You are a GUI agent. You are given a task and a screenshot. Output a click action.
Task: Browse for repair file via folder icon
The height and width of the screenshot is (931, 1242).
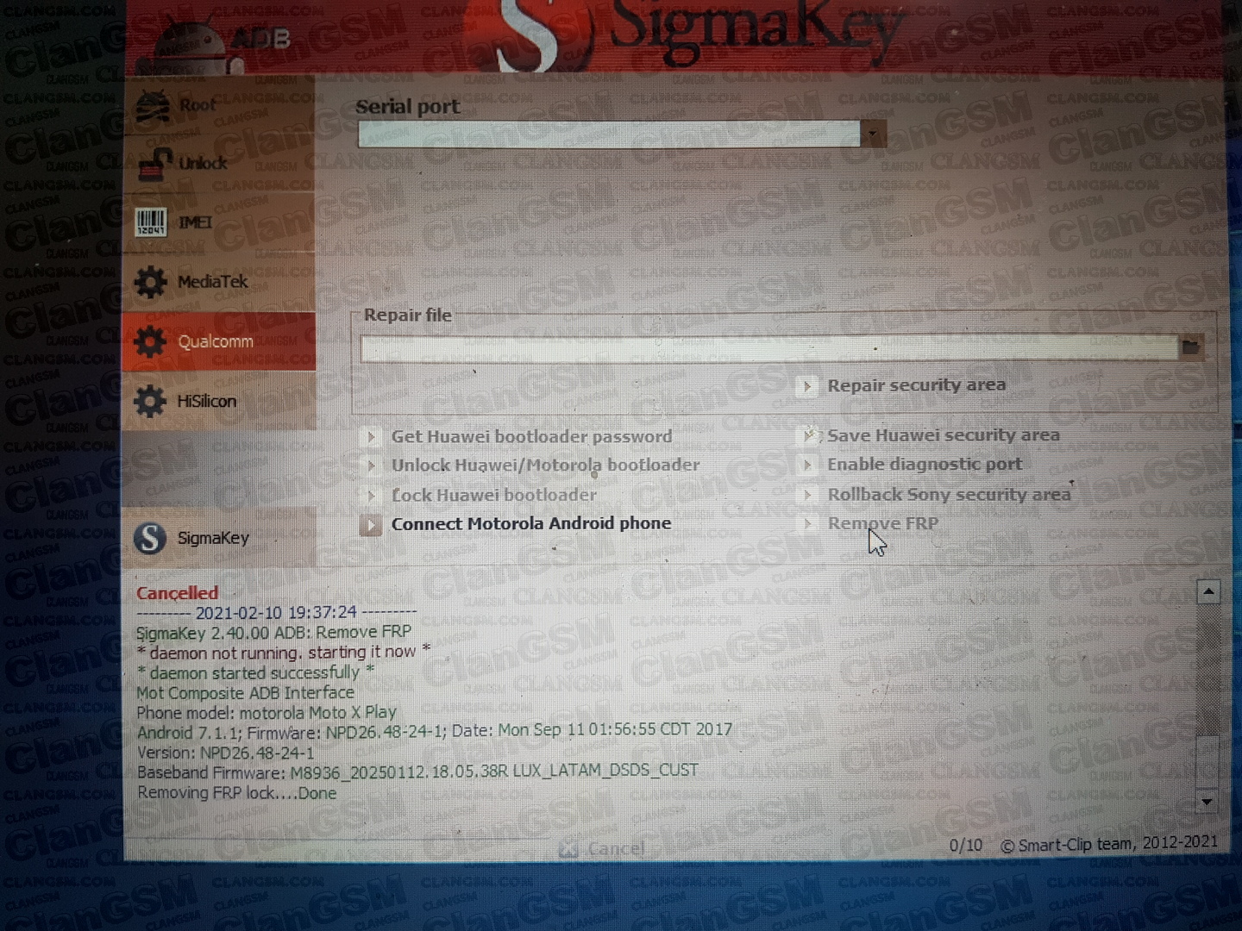(x=1191, y=347)
